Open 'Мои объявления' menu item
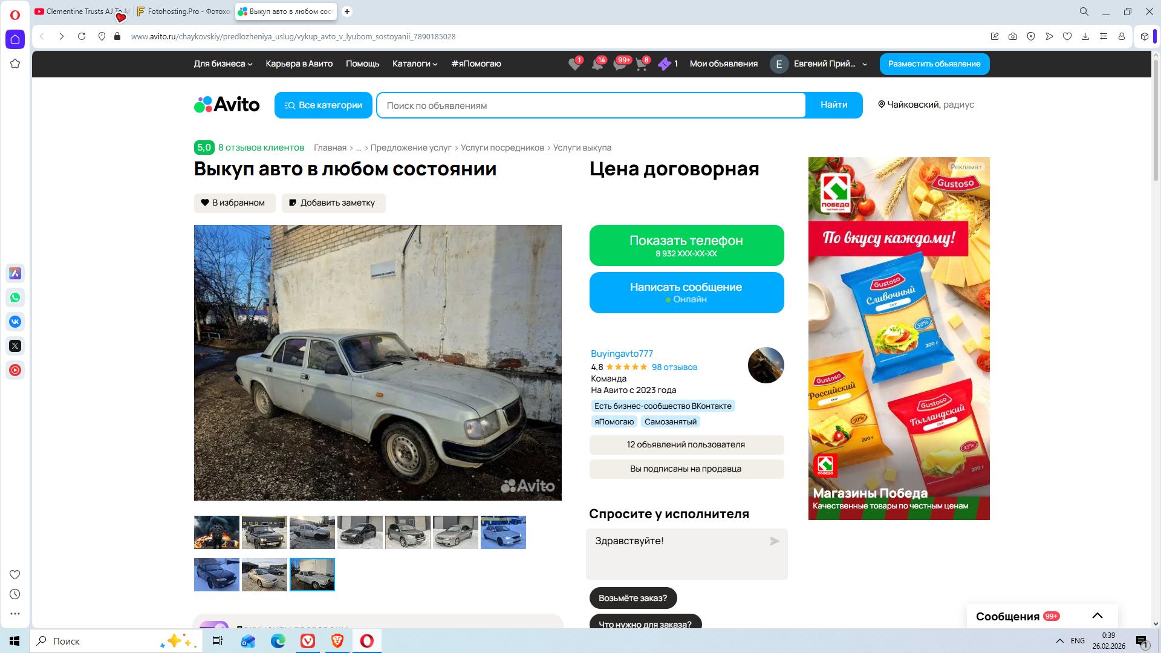The image size is (1161, 653). point(723,63)
